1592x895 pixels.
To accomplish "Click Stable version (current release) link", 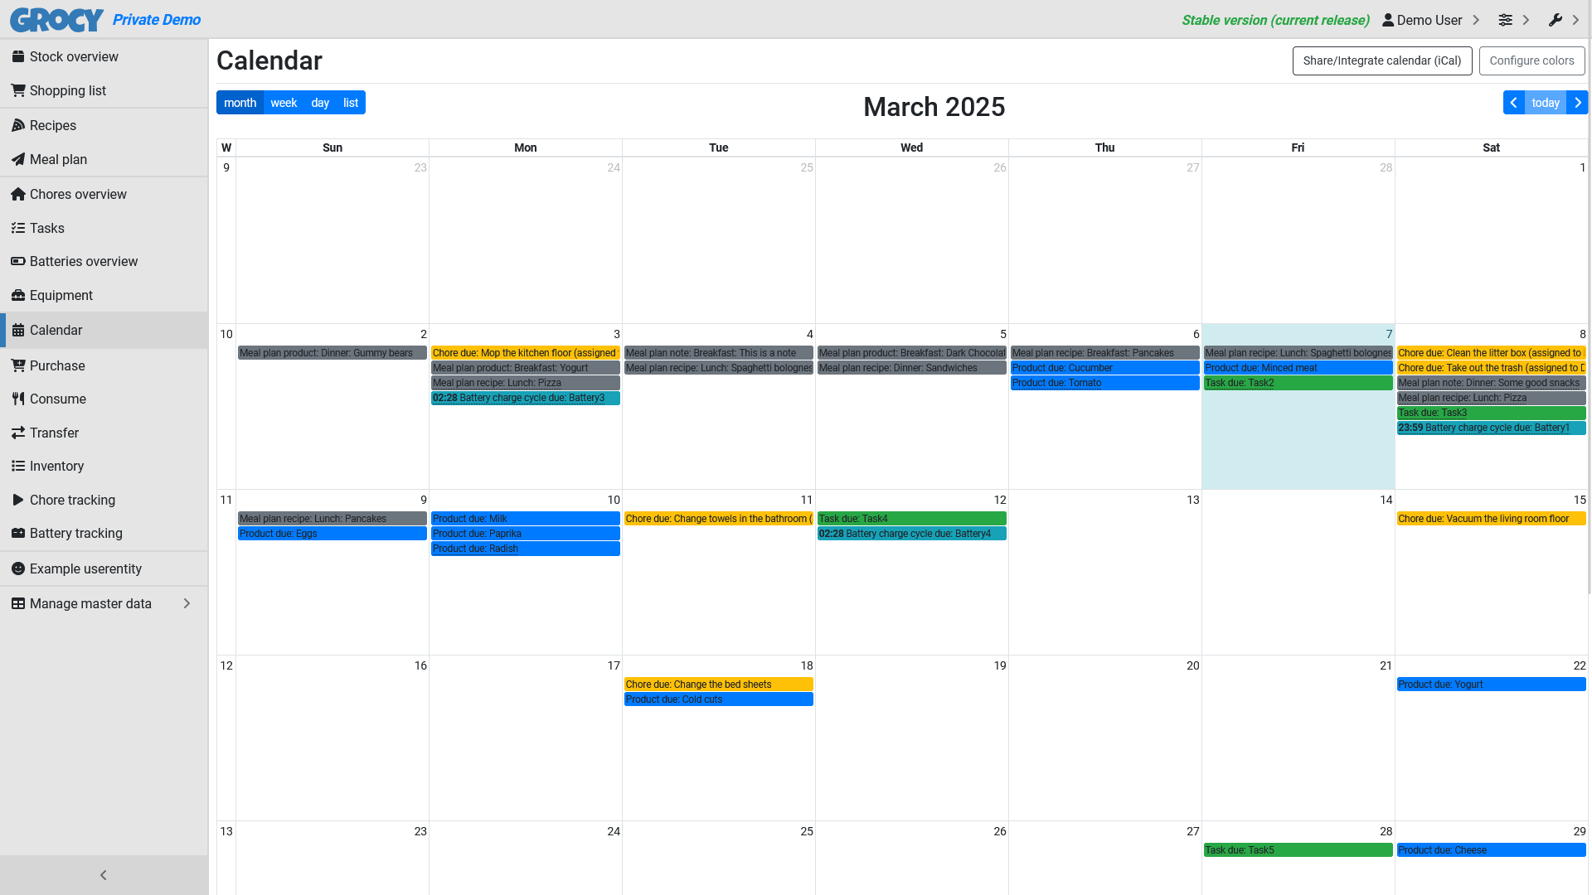I will [1275, 20].
